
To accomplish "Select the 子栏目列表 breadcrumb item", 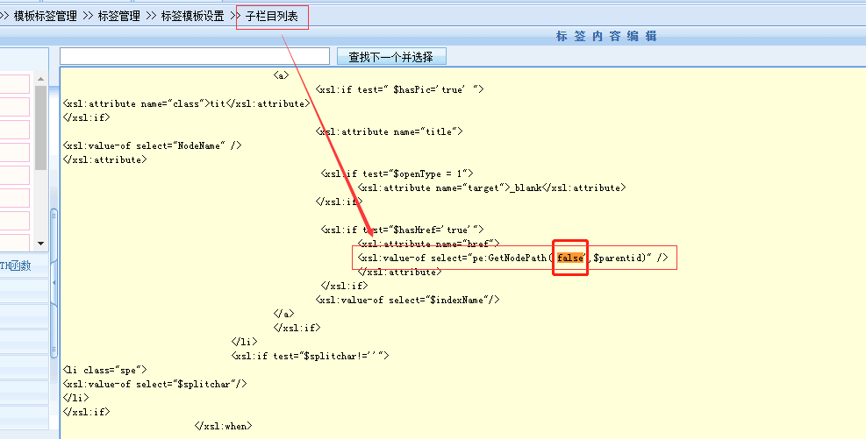I will point(272,17).
